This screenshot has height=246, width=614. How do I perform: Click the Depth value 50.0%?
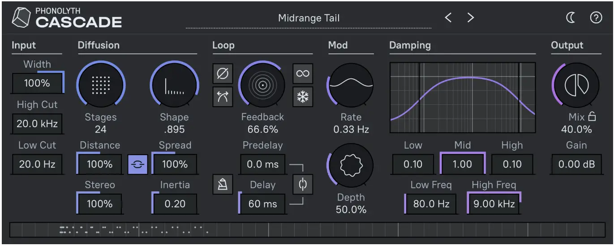click(x=351, y=209)
